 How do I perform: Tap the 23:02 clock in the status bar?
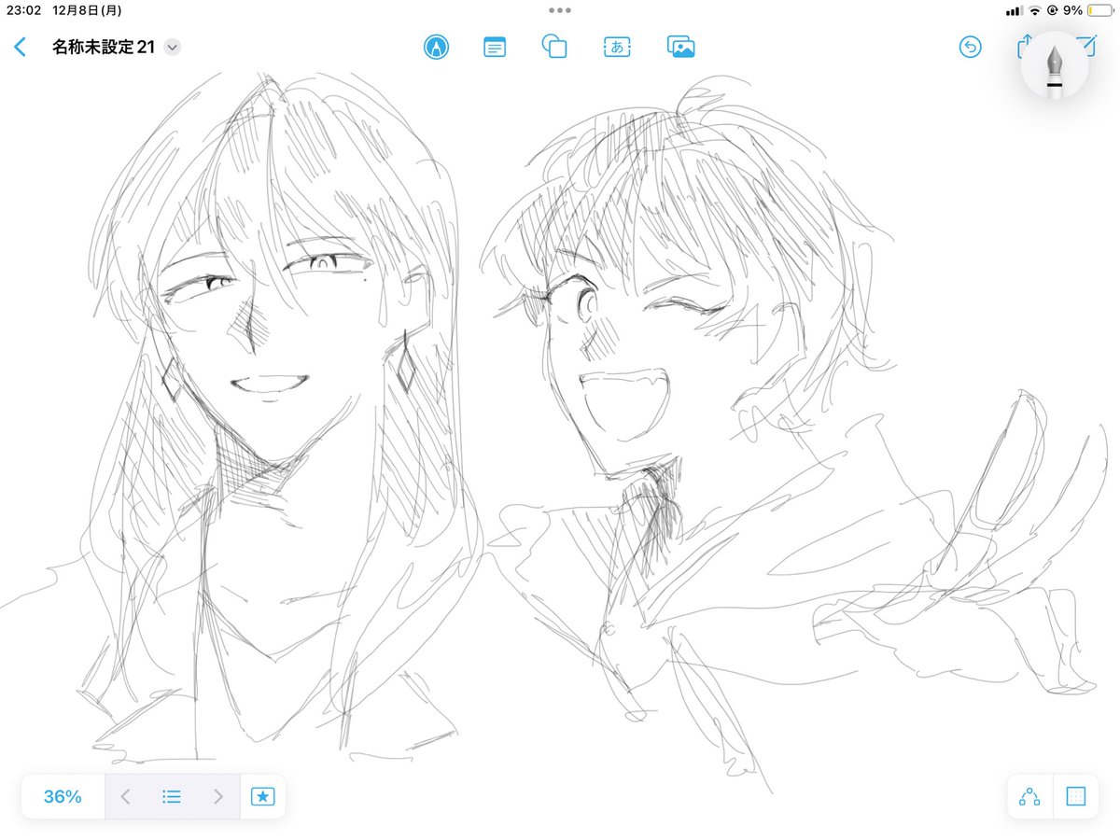pyautogui.click(x=23, y=10)
